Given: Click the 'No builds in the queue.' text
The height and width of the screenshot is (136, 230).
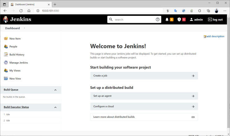Looking at the screenshot, I should tap(14, 97).
